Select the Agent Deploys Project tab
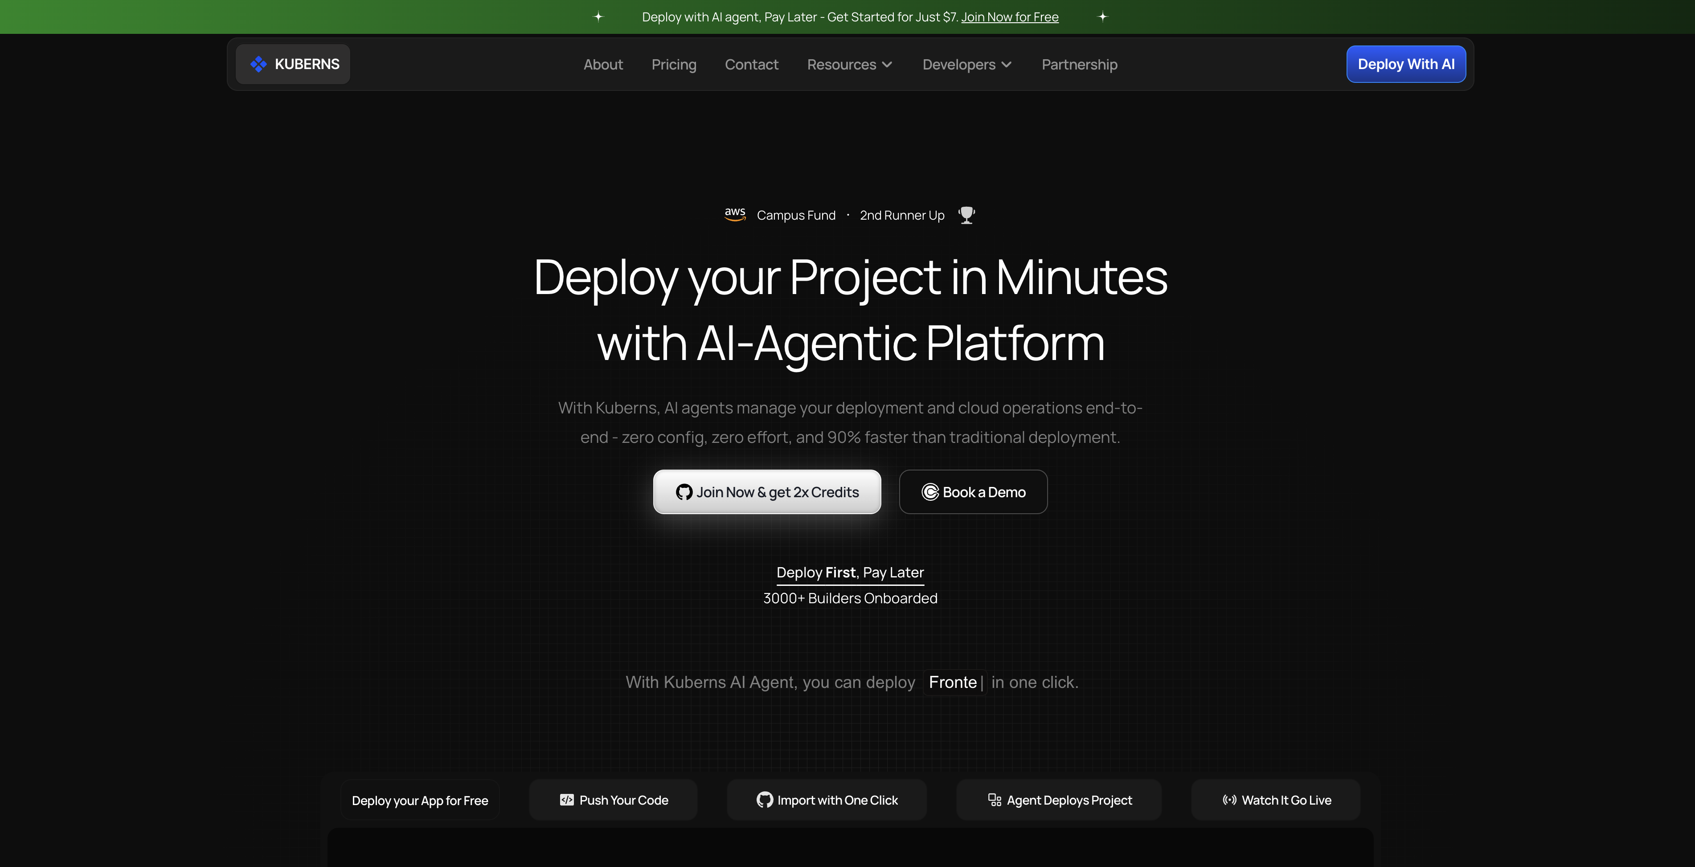Screen dimensions: 1695x867 (x=1059, y=800)
